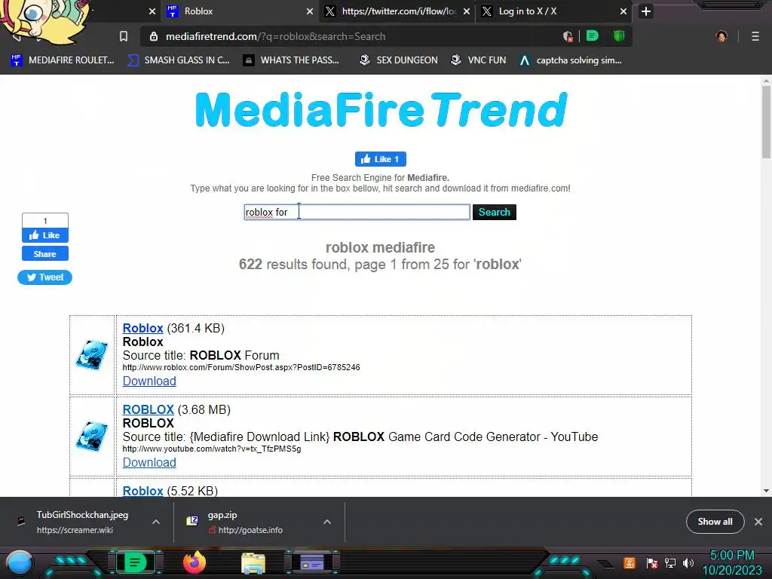The image size is (772, 579).
Task: Open a new tab with the plus button
Action: pos(646,11)
